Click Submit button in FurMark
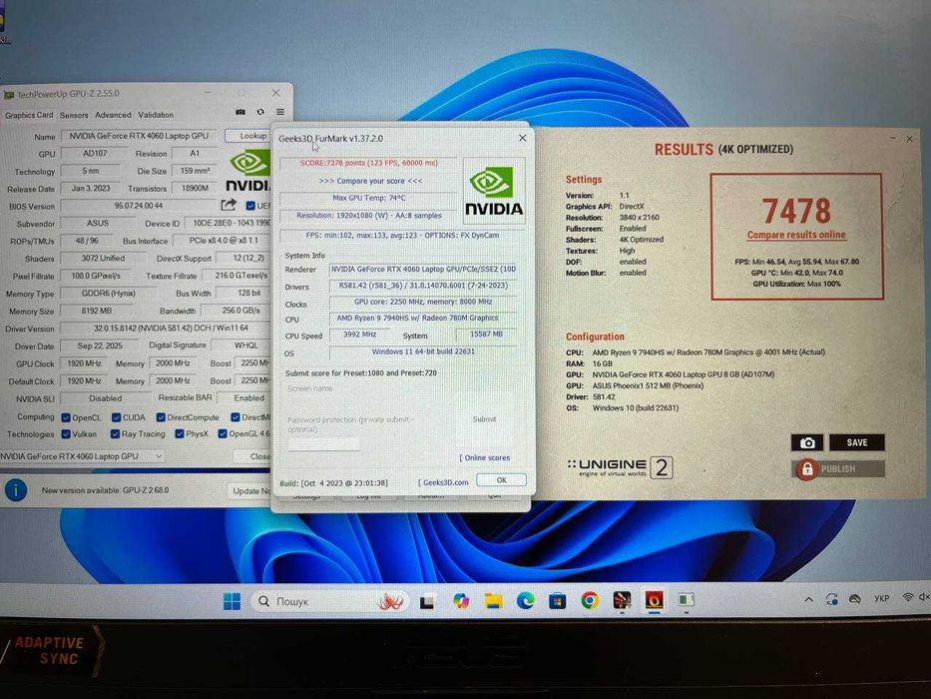931x699 pixels. (485, 419)
